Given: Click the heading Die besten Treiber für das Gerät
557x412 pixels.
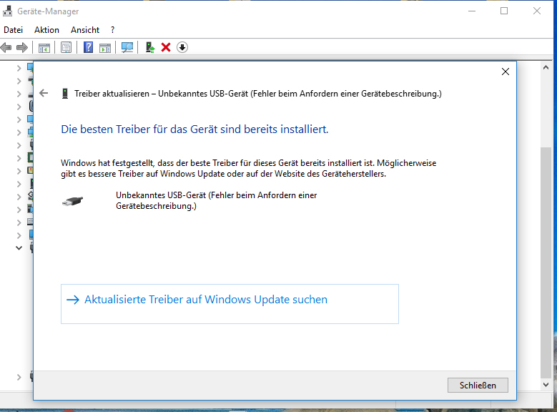Looking at the screenshot, I should click(x=194, y=129).
